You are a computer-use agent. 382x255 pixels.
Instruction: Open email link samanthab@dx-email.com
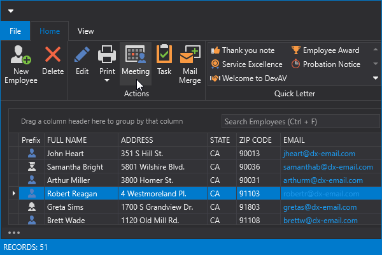coord(323,167)
